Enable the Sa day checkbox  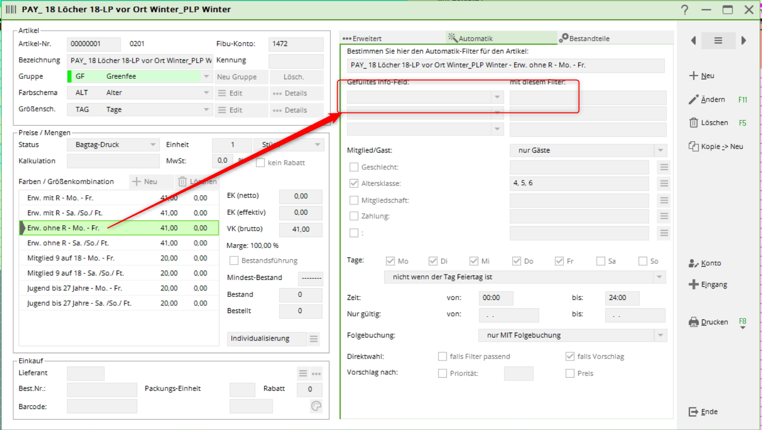tap(601, 261)
